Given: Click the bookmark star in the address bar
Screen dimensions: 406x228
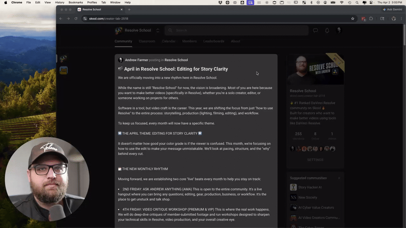Looking at the screenshot, I should (x=352, y=18).
